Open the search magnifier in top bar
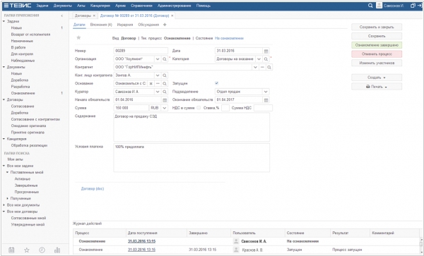This screenshot has height=256, width=424. tap(370, 6)
